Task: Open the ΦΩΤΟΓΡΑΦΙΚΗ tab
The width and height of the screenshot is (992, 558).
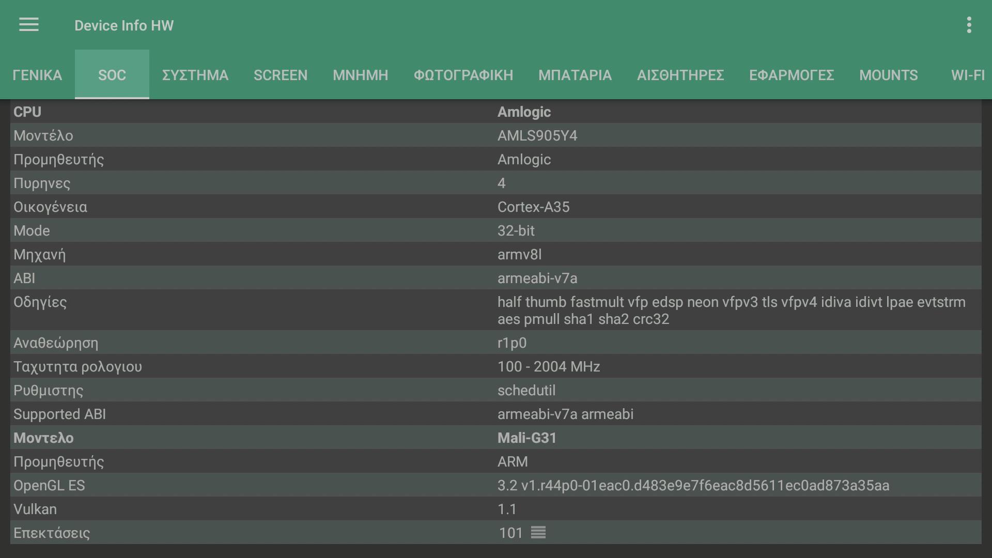Action: click(463, 75)
